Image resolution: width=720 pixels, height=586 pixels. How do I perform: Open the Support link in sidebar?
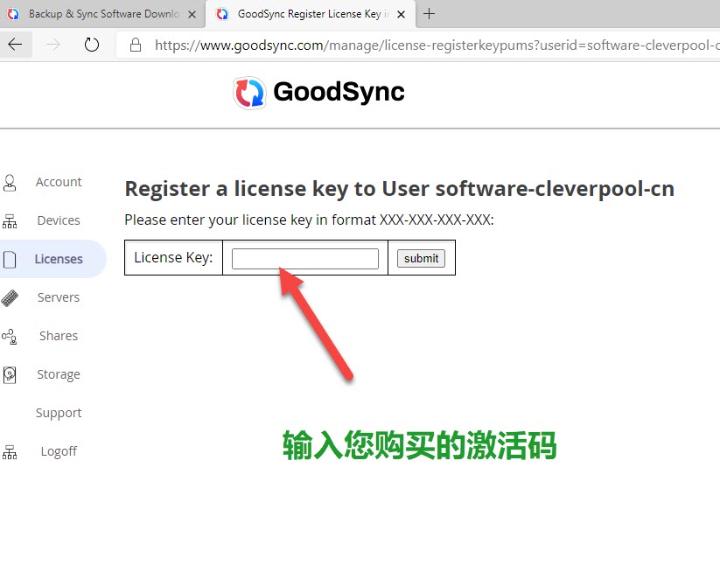tap(59, 414)
